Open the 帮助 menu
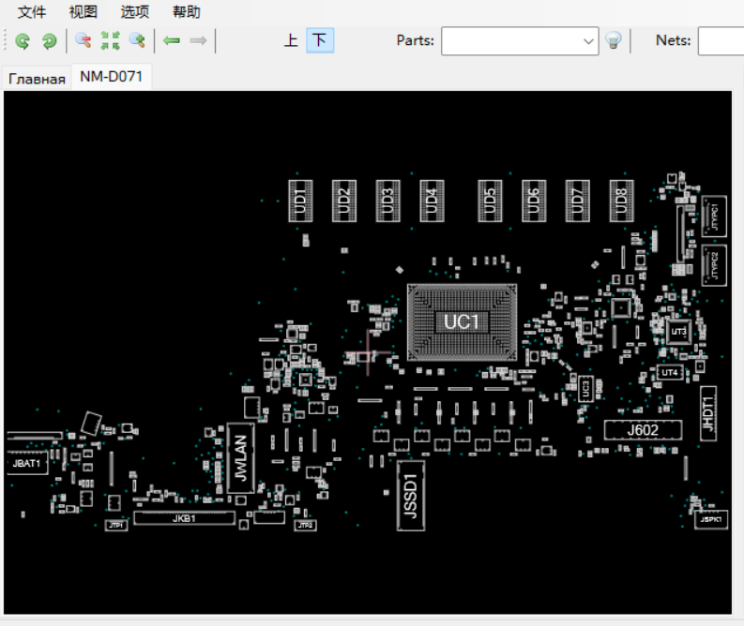Screen dimensions: 744x626 tap(186, 12)
